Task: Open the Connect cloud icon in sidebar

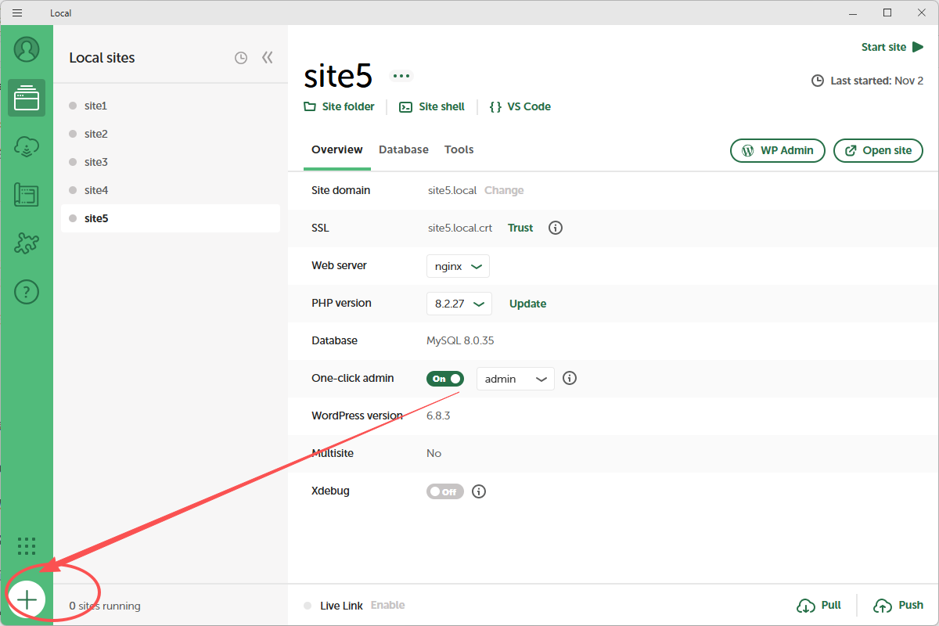Action: coord(27,146)
